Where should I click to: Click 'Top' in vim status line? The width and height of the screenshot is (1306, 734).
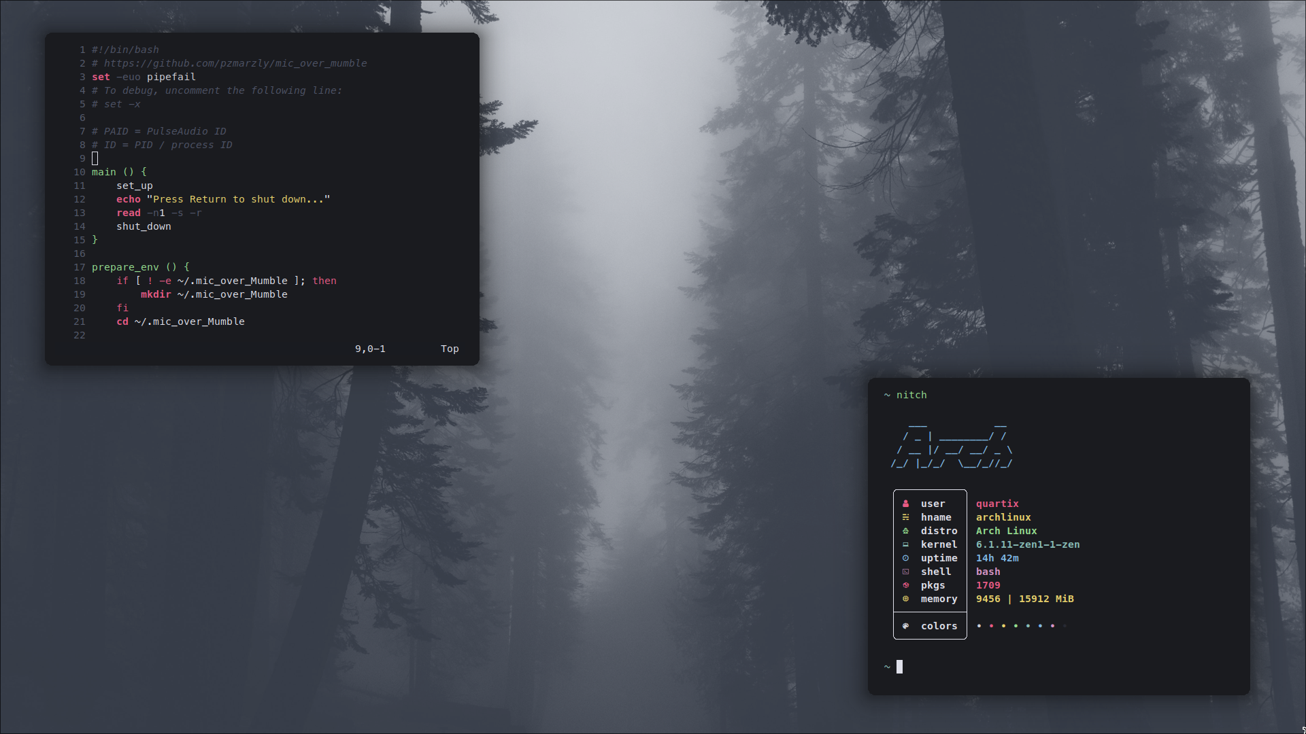[x=450, y=349]
